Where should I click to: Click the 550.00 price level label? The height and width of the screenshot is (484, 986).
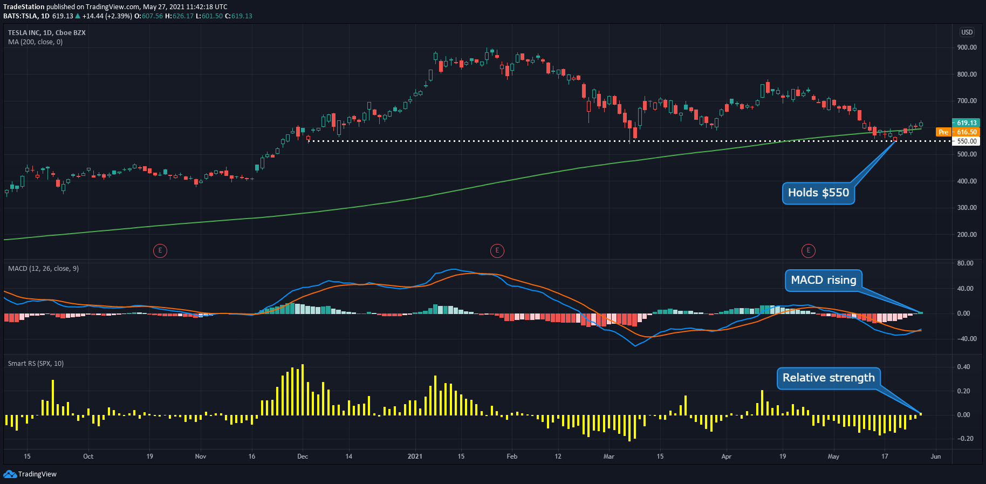pyautogui.click(x=966, y=141)
